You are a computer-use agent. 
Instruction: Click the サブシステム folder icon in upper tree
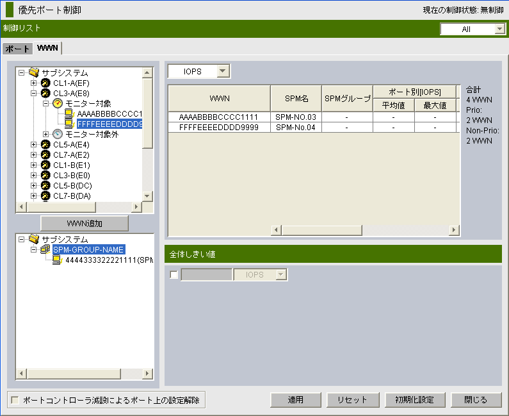coord(34,72)
